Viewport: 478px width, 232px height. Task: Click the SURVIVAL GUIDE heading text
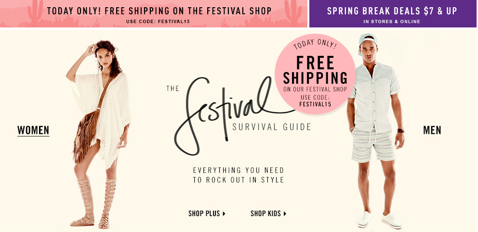coord(271,127)
